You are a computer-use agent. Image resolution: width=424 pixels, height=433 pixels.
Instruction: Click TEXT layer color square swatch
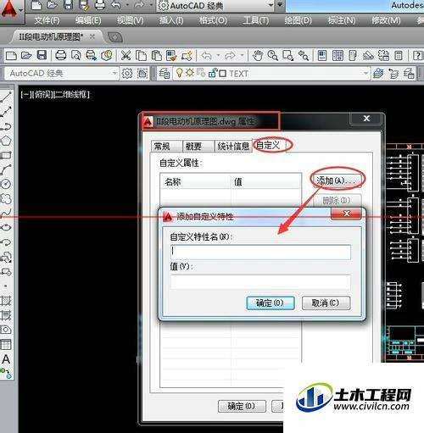click(x=223, y=74)
